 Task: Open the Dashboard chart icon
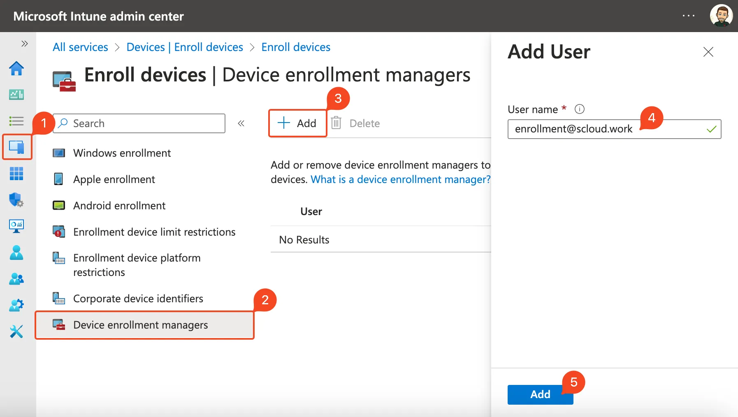[x=16, y=95]
